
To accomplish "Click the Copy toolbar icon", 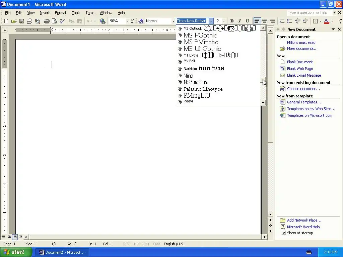I will (x=72, y=21).
